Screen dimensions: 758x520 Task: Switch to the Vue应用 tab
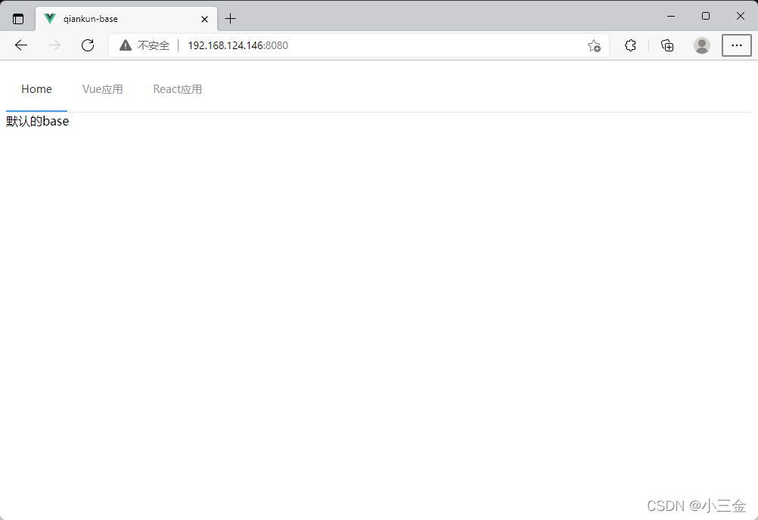pyautogui.click(x=102, y=89)
